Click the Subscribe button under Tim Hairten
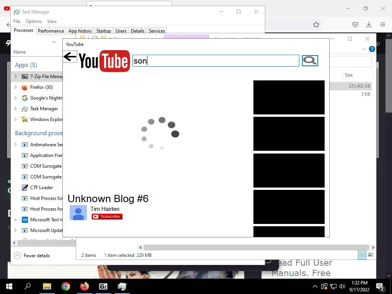 [x=107, y=217]
